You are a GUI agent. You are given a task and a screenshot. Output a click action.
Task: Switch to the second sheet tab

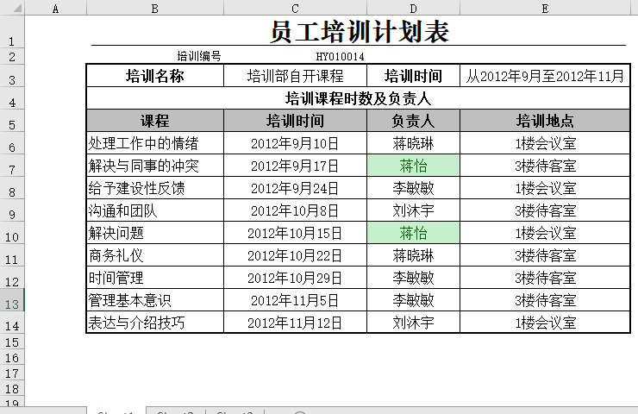coord(175,411)
